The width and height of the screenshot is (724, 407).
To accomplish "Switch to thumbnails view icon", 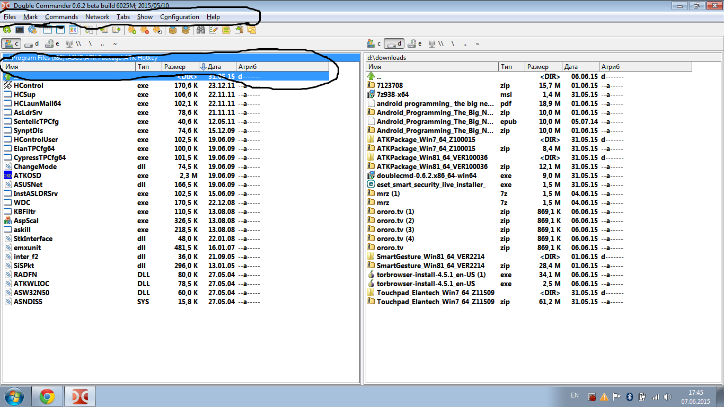I will click(73, 30).
